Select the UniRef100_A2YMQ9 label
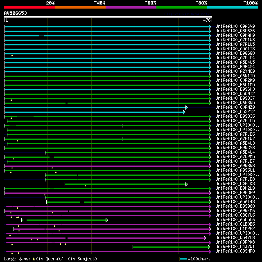 click(x=235, y=72)
